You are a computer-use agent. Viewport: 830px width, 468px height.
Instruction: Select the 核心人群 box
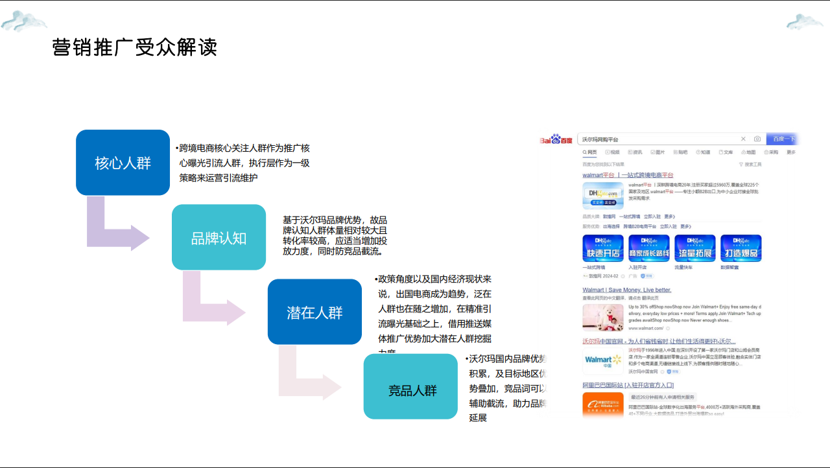click(x=123, y=163)
